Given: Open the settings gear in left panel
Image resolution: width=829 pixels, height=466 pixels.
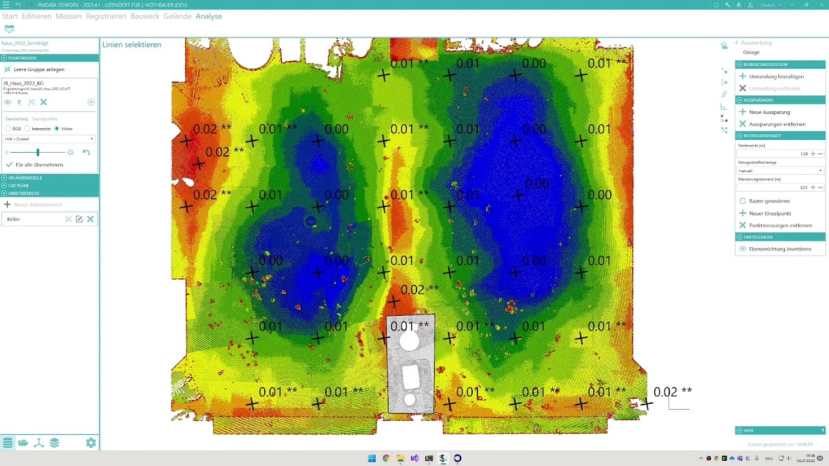Looking at the screenshot, I should [x=91, y=443].
